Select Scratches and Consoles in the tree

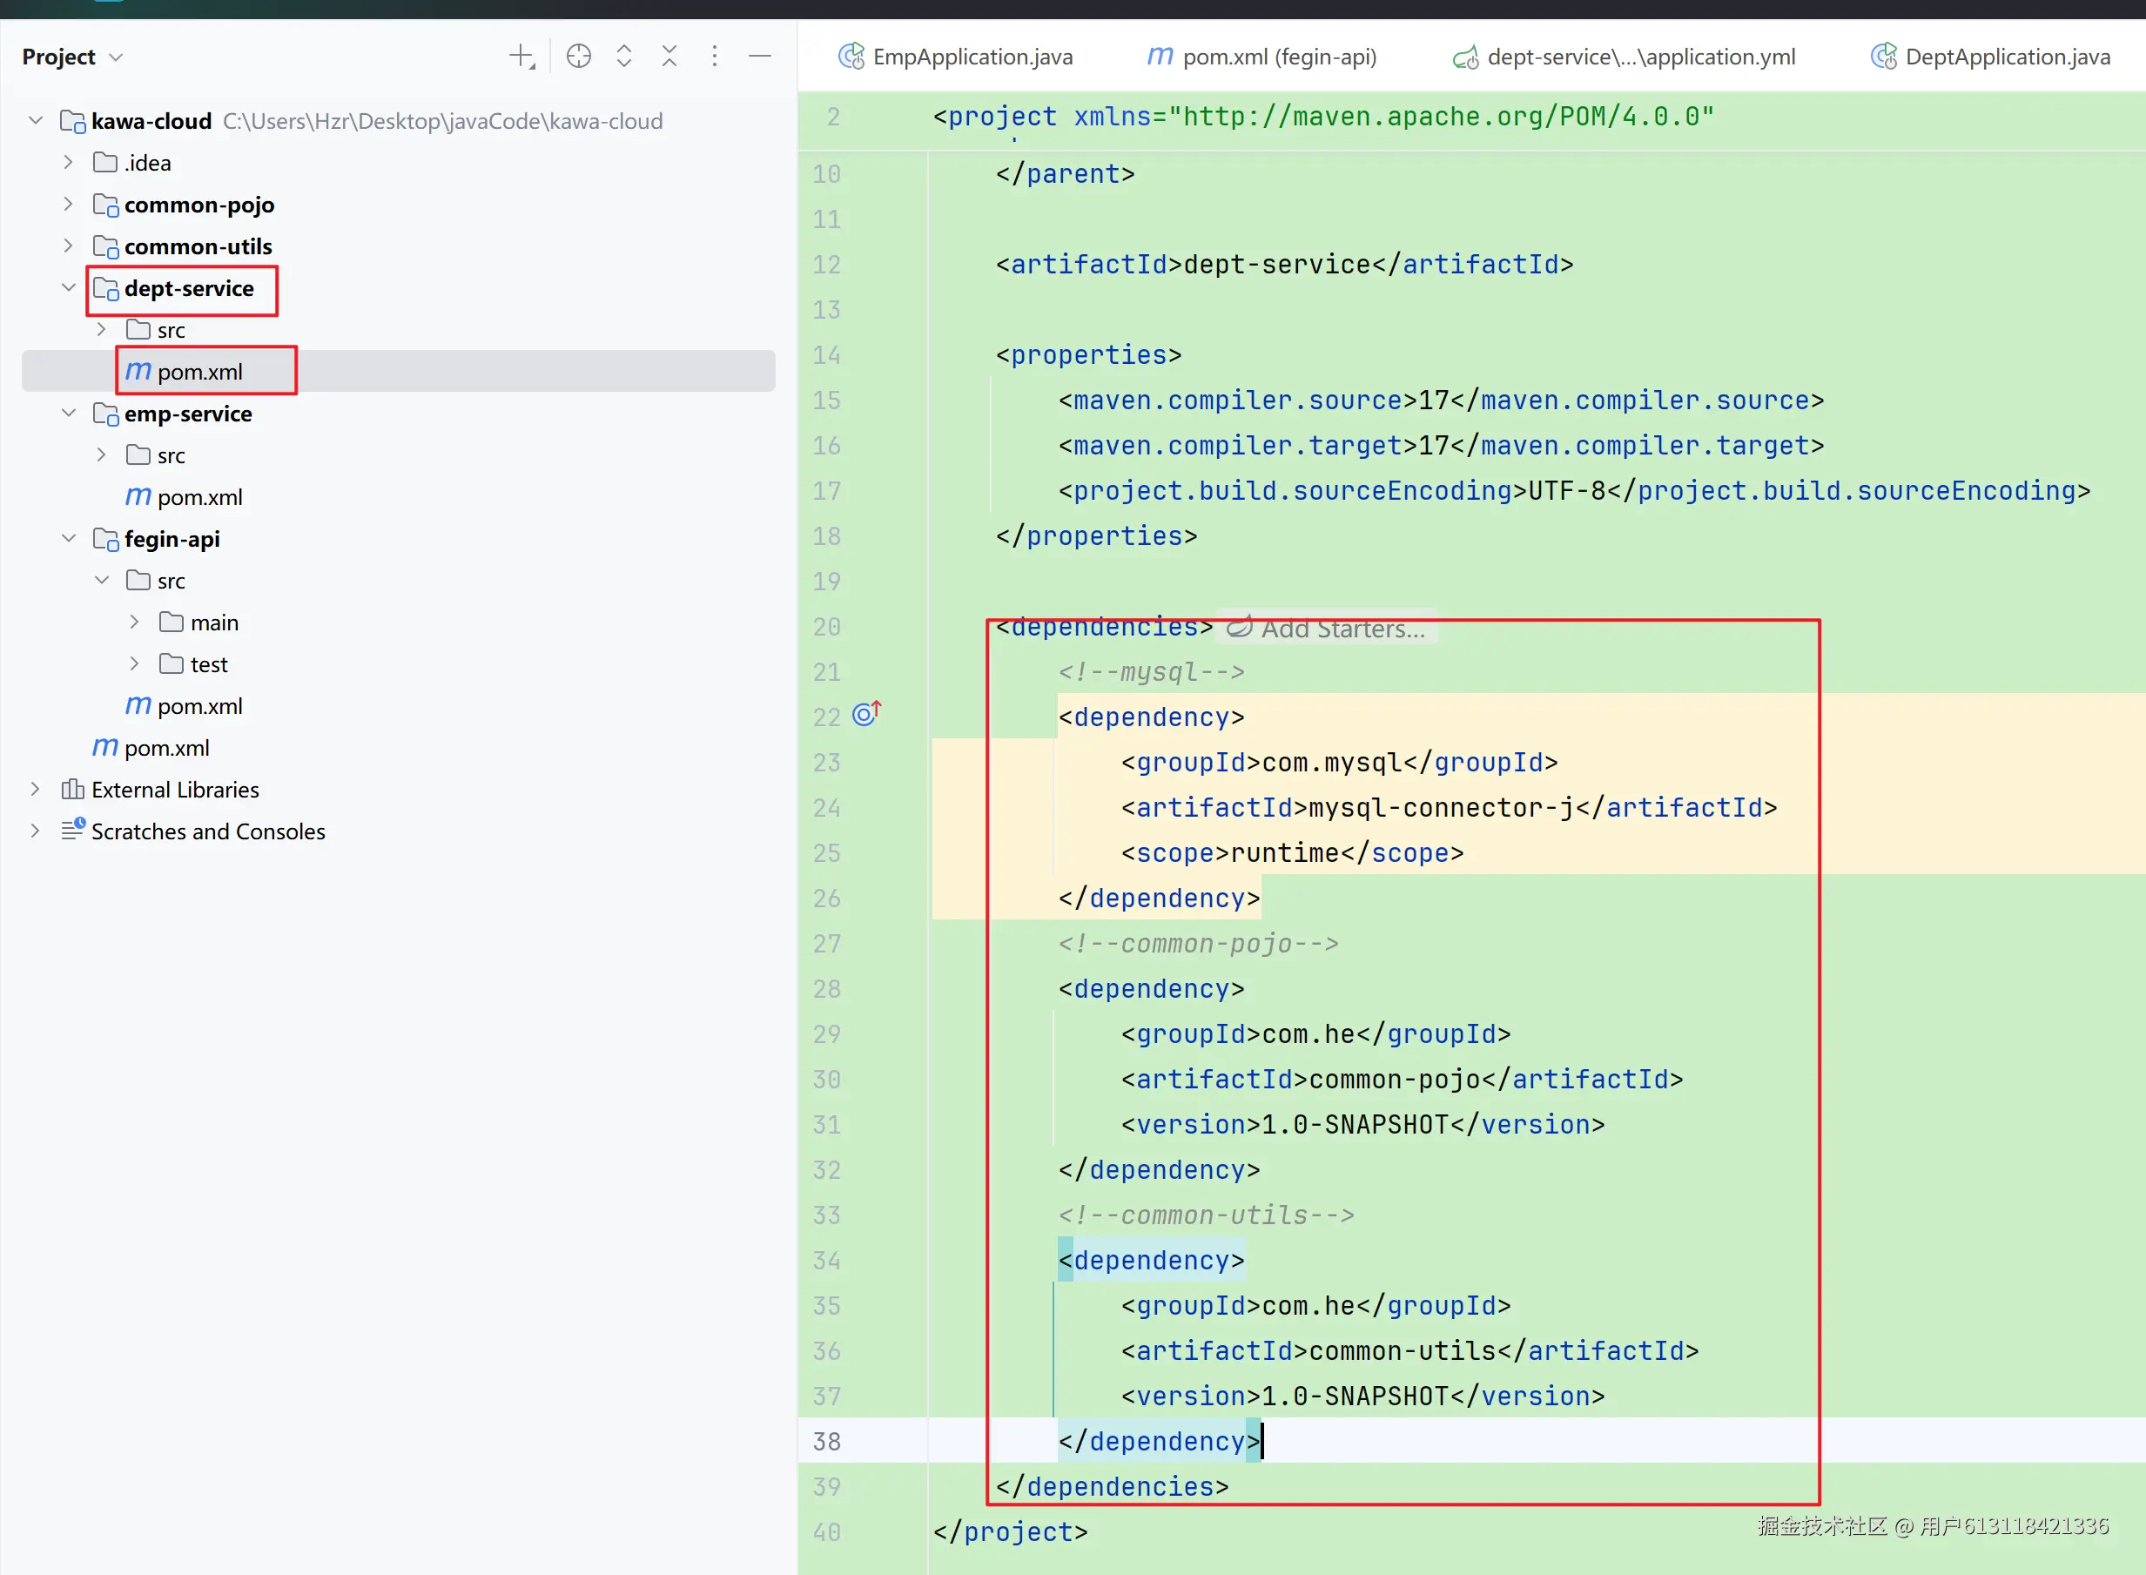point(208,831)
